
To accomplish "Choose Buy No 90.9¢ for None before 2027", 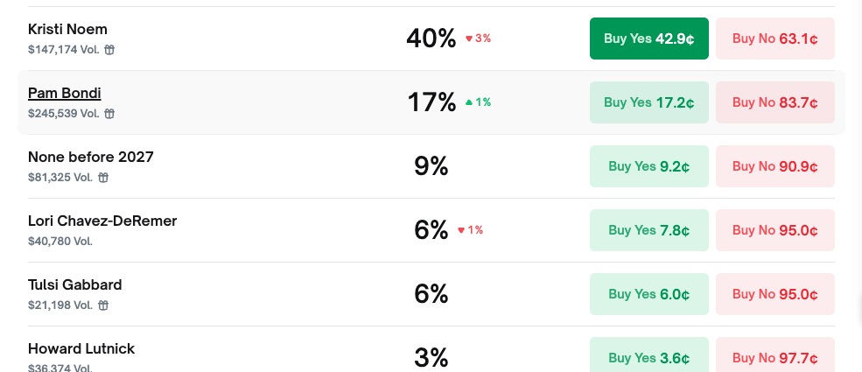I will tap(774, 166).
